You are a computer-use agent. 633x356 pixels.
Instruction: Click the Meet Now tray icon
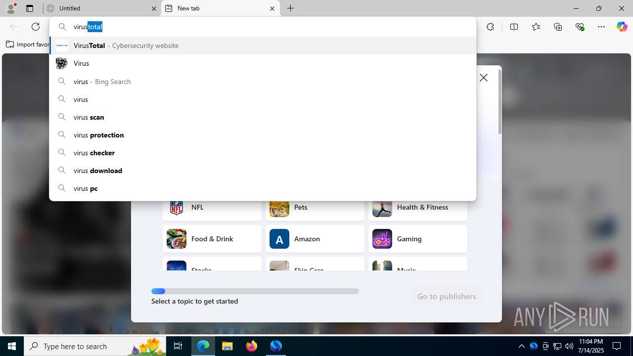545,346
